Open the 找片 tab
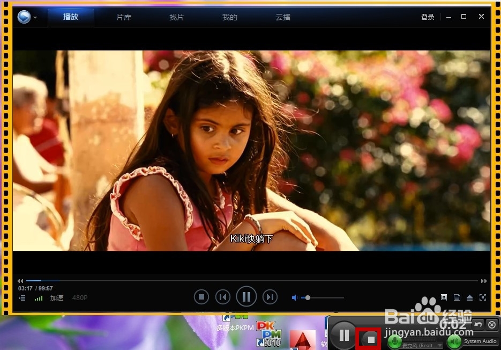Screen dimensions: 501x350 pos(177,17)
